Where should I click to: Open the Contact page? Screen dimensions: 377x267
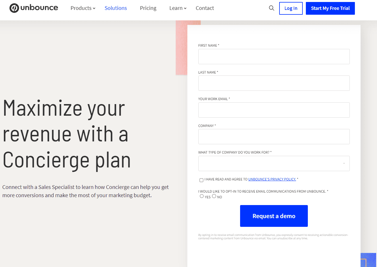pyautogui.click(x=205, y=8)
